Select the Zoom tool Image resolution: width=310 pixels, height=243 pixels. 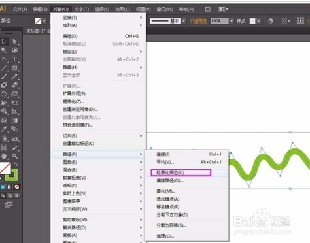(x=14, y=156)
